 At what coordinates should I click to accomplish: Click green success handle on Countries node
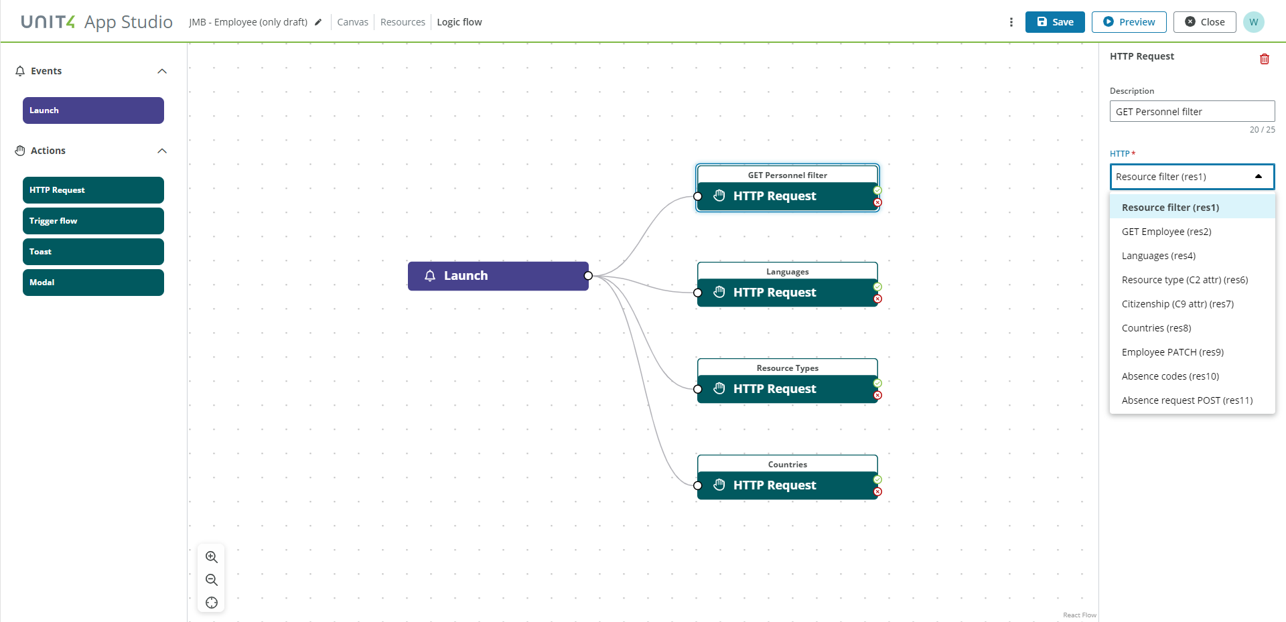(x=877, y=479)
